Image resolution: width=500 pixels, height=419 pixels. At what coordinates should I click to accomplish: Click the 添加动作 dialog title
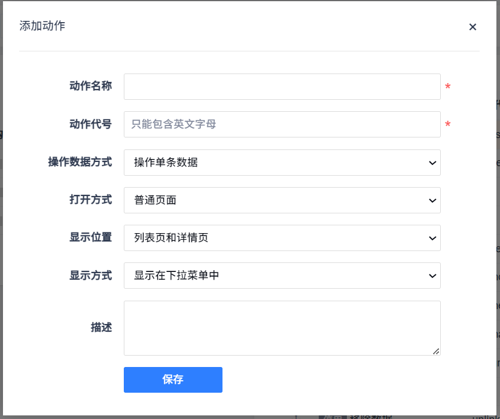click(x=42, y=26)
